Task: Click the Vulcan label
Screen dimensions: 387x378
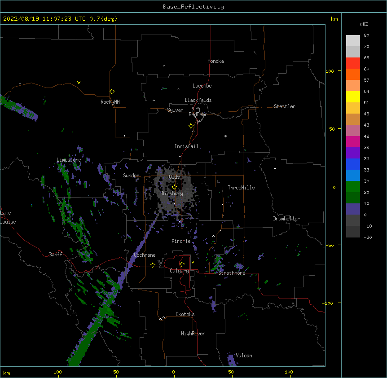Action: click(x=244, y=356)
